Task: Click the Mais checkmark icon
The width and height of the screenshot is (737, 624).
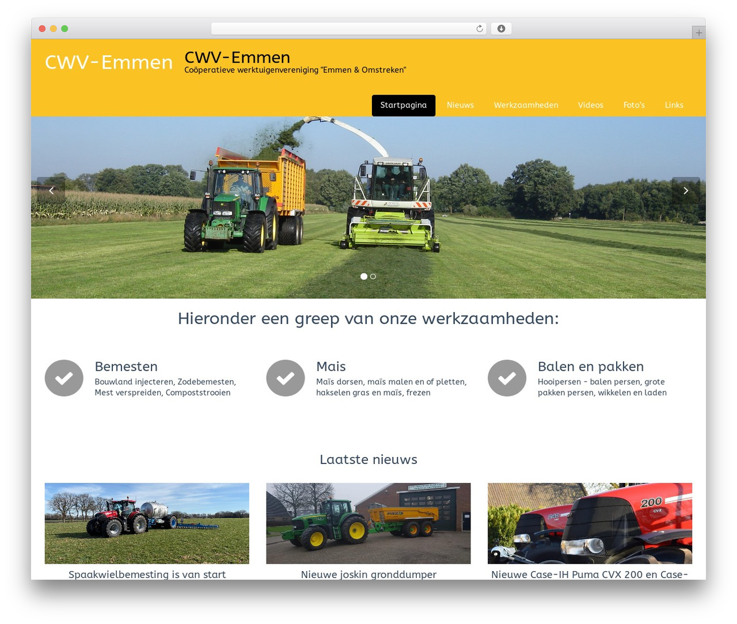Action: coord(286,378)
